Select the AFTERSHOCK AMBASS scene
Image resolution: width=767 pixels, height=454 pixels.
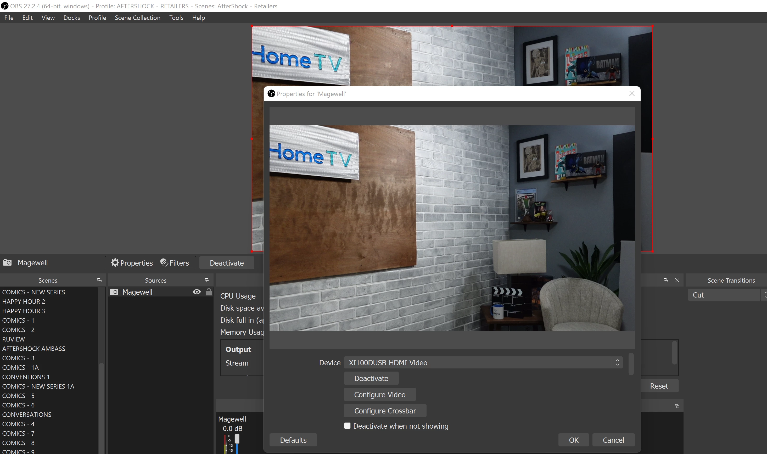[x=34, y=349]
